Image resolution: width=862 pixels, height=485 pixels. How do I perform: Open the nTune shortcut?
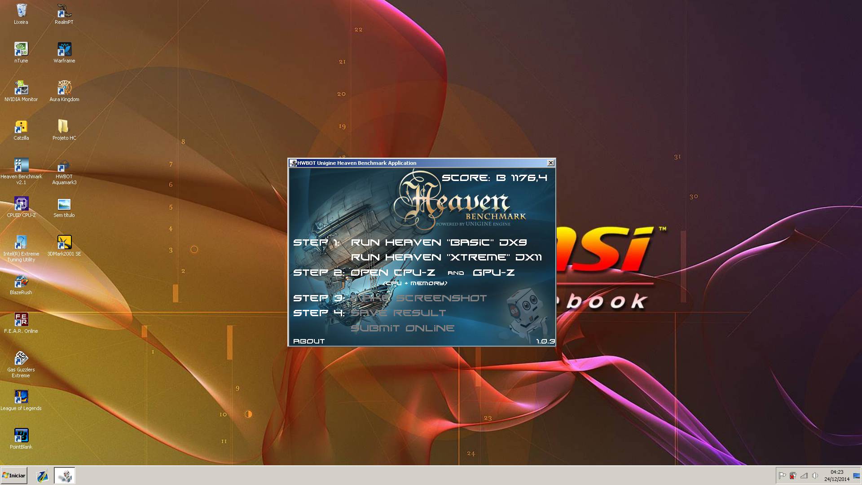click(21, 53)
